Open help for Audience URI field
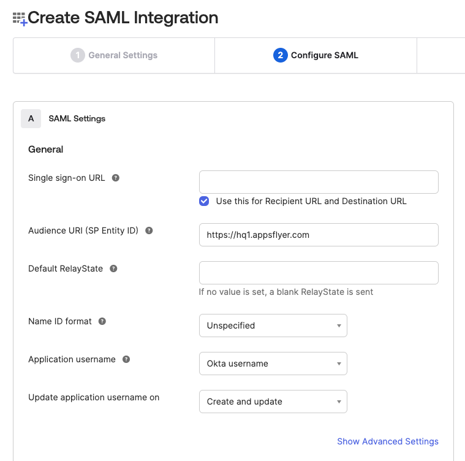Screen dimensions: 465x461 point(149,230)
